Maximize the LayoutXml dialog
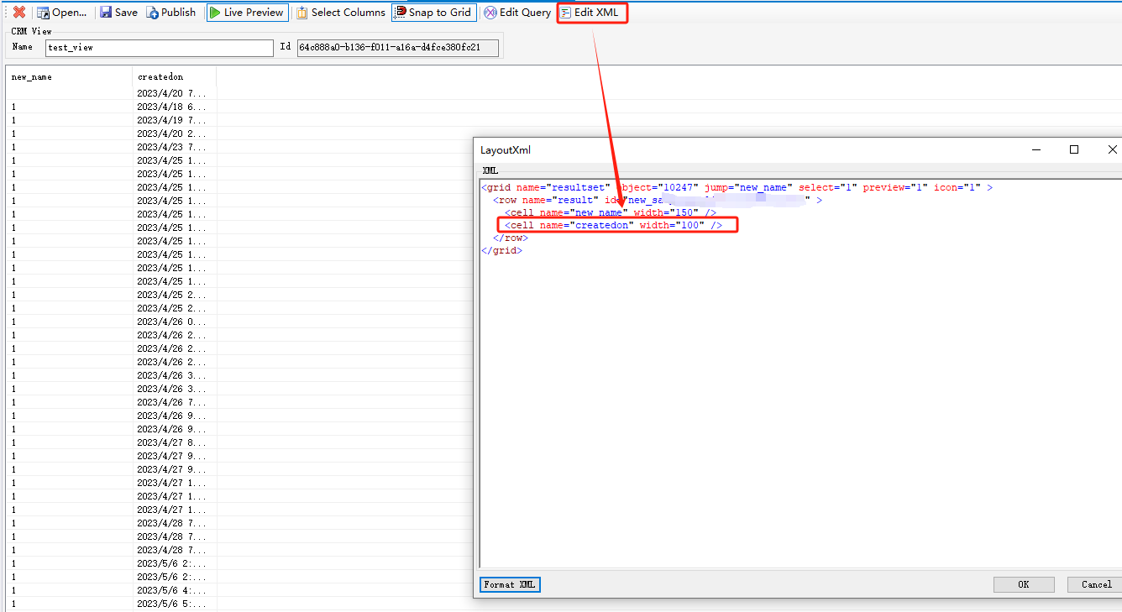Viewport: 1122px width, 612px height. pos(1073,149)
